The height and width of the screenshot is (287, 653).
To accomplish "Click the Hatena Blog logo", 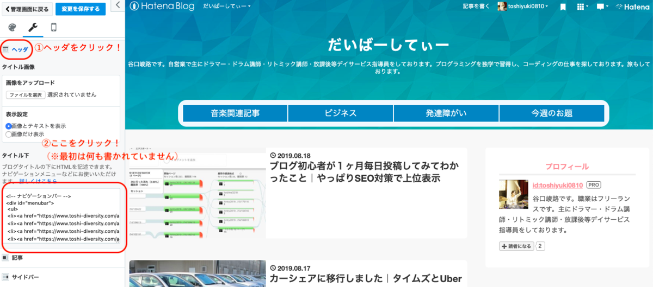I will [x=163, y=7].
